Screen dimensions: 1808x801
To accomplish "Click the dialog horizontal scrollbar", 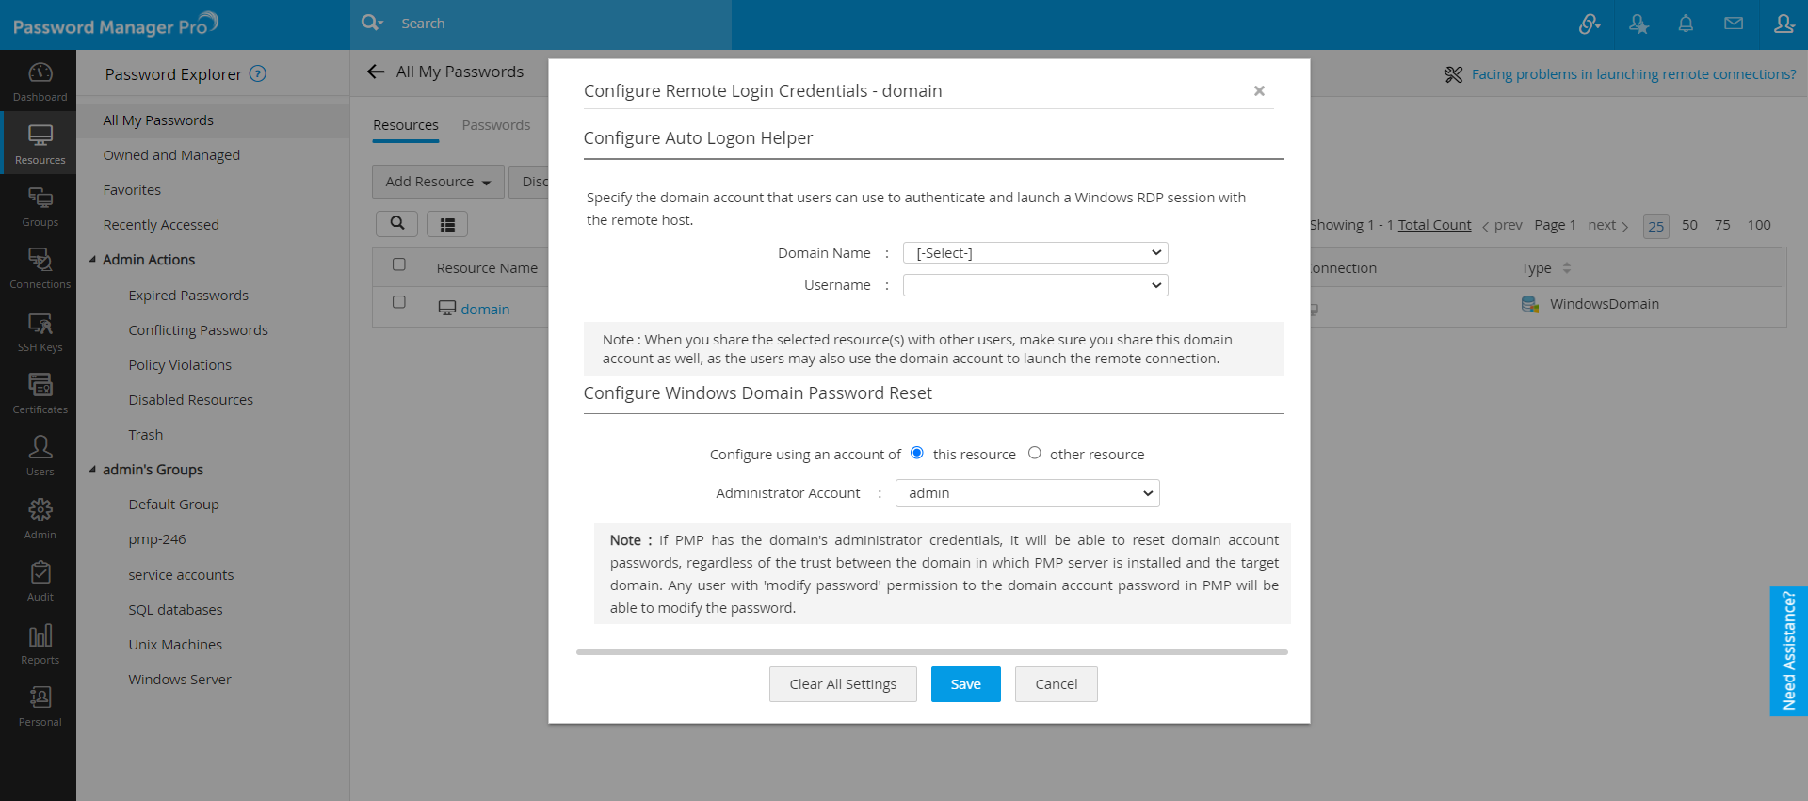I will [x=932, y=651].
